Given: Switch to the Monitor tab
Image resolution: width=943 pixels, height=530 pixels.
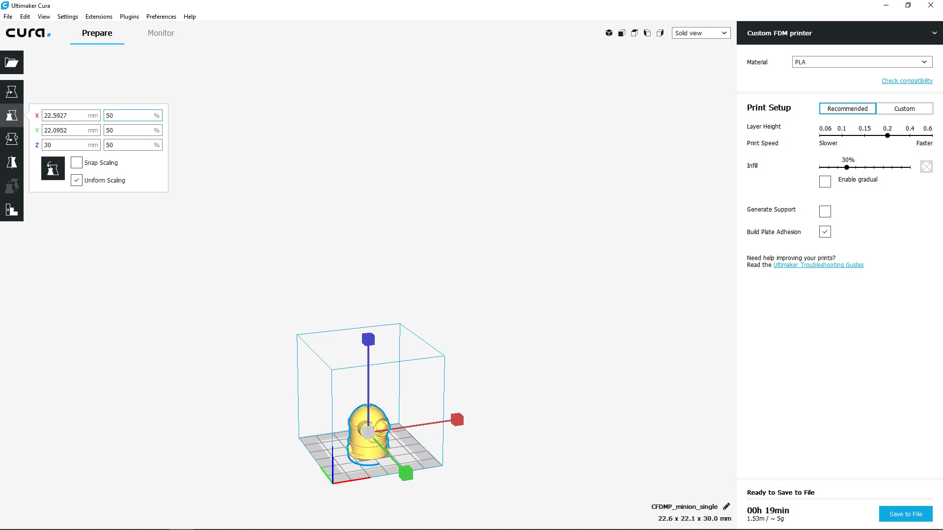Looking at the screenshot, I should [161, 33].
